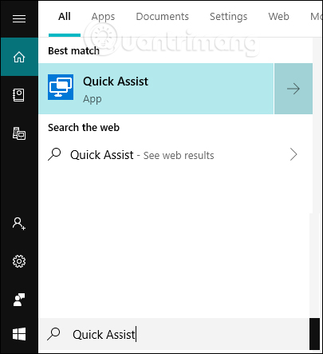Expand web results chevron for Quick Assist
The height and width of the screenshot is (354, 323).
[293, 154]
